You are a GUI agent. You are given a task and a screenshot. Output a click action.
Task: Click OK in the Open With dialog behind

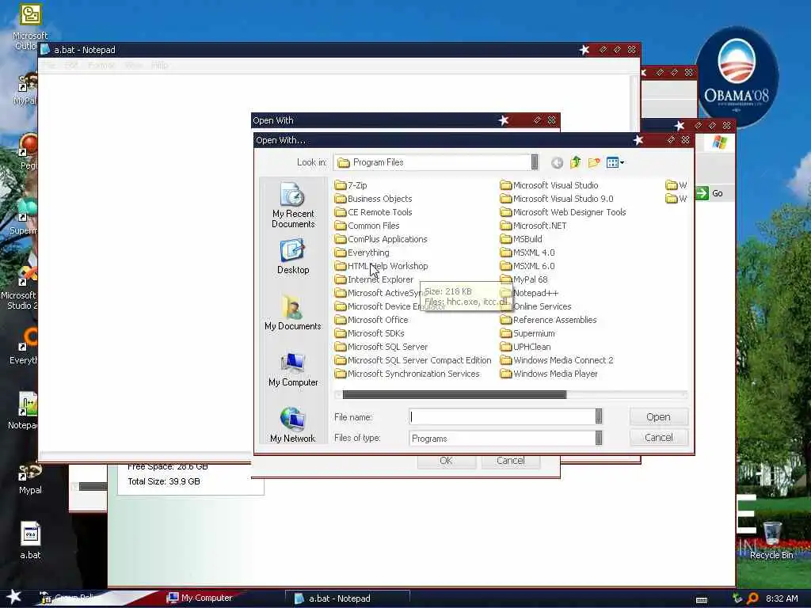tap(447, 461)
